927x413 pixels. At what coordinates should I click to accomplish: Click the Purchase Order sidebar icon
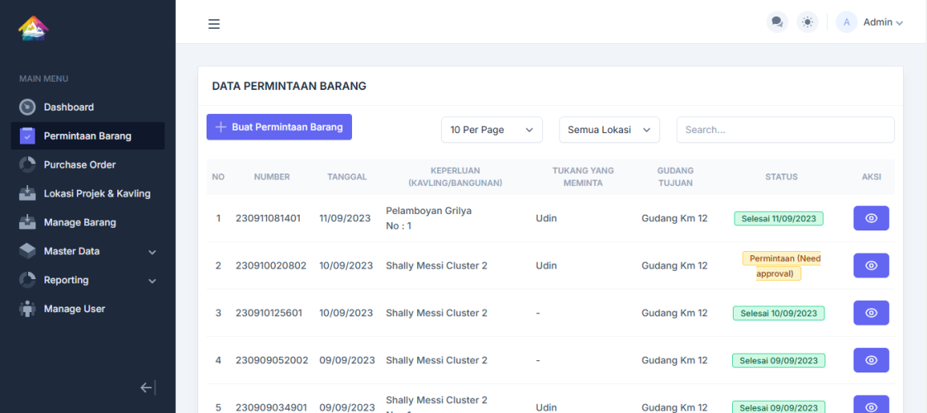(x=27, y=164)
